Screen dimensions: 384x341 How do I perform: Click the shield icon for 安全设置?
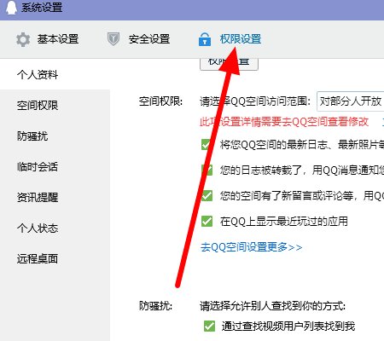113,39
